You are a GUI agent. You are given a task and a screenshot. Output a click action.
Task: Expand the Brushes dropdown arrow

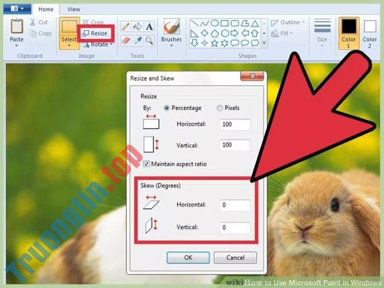point(171,45)
